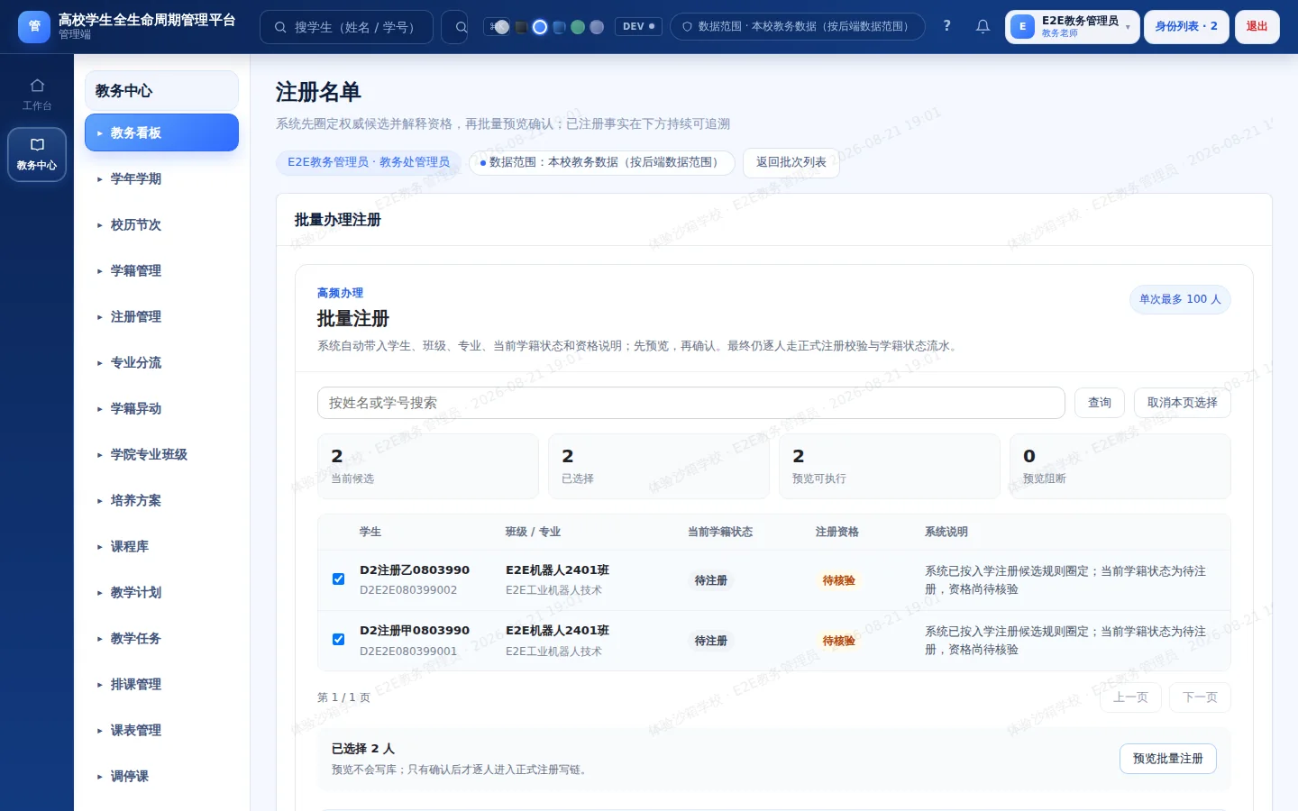
Task: Click the 预览可执行 stat card
Action: (890, 466)
